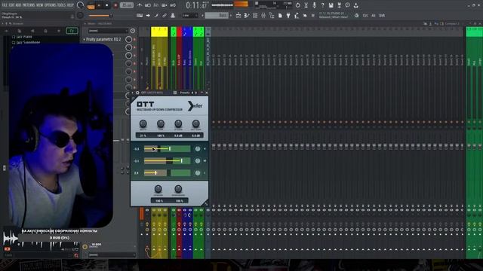
Task: Open the browser tree icon in toolbar
Action: [272, 15]
